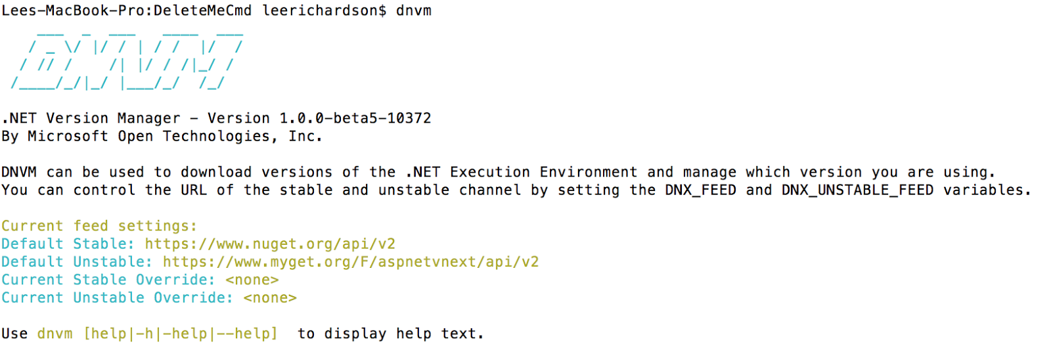The width and height of the screenshot is (1051, 350).
Task: Click the DNX_FEED variable name
Action: coord(700,190)
